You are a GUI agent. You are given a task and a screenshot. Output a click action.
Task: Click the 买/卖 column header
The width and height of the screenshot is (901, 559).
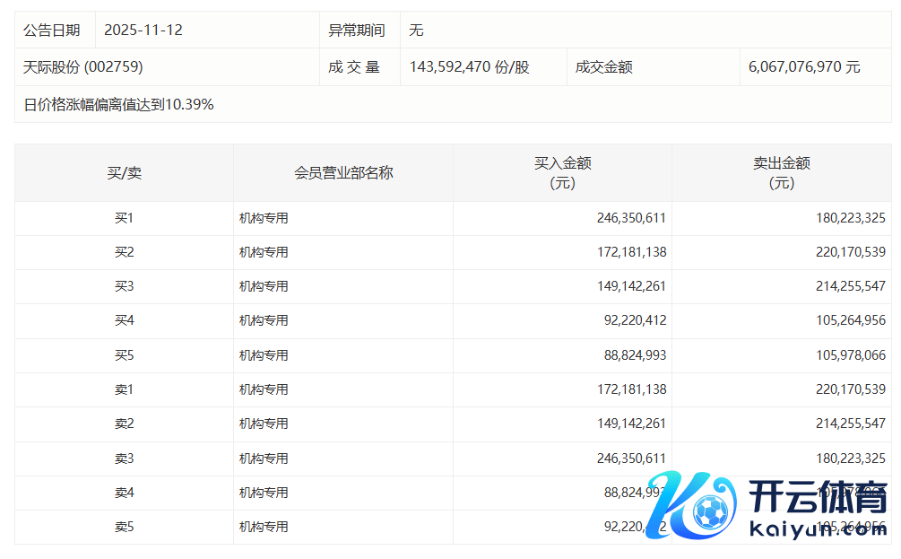[124, 172]
